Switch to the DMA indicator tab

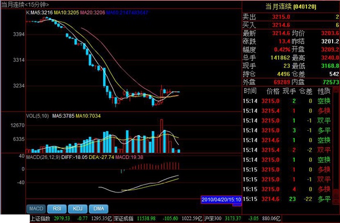(x=99, y=209)
